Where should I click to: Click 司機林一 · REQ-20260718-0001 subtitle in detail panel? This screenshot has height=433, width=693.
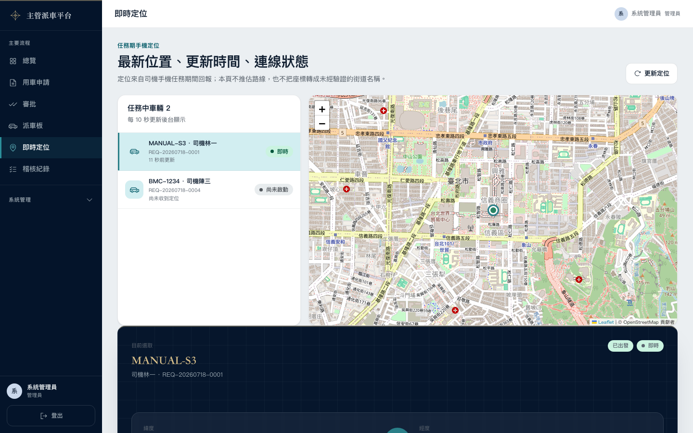click(x=177, y=375)
